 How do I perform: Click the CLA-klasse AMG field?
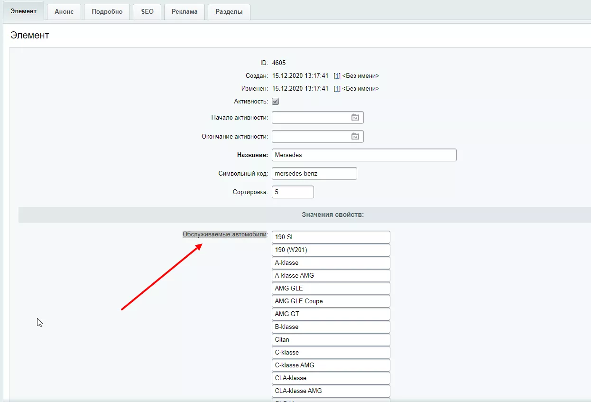click(x=331, y=391)
